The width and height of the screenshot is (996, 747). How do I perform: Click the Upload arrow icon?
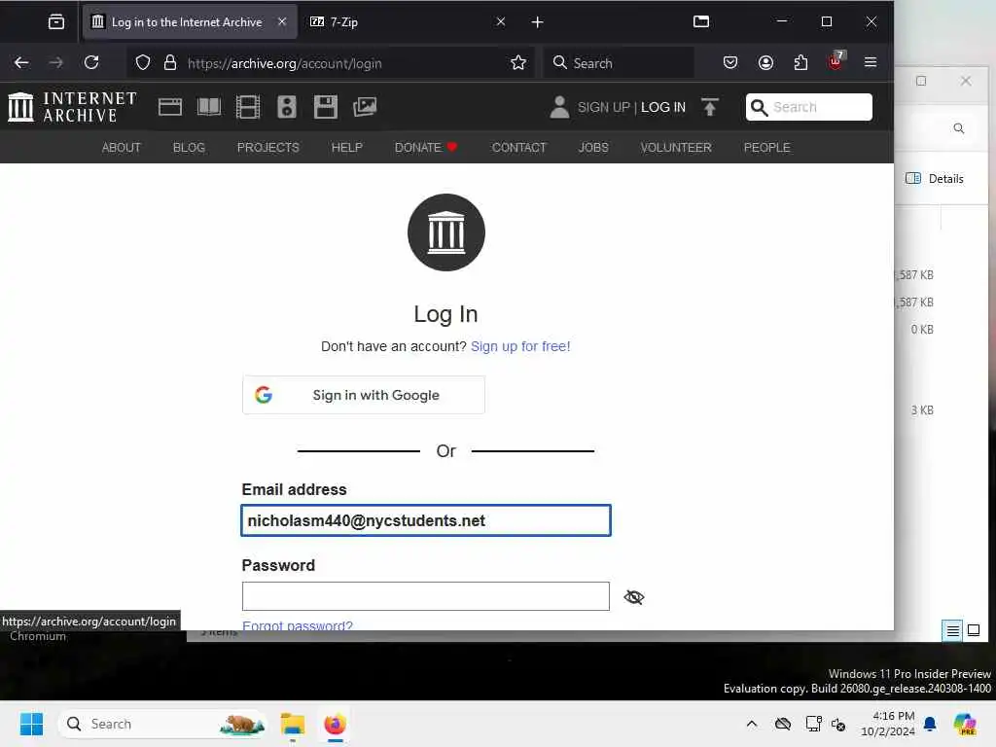(709, 107)
